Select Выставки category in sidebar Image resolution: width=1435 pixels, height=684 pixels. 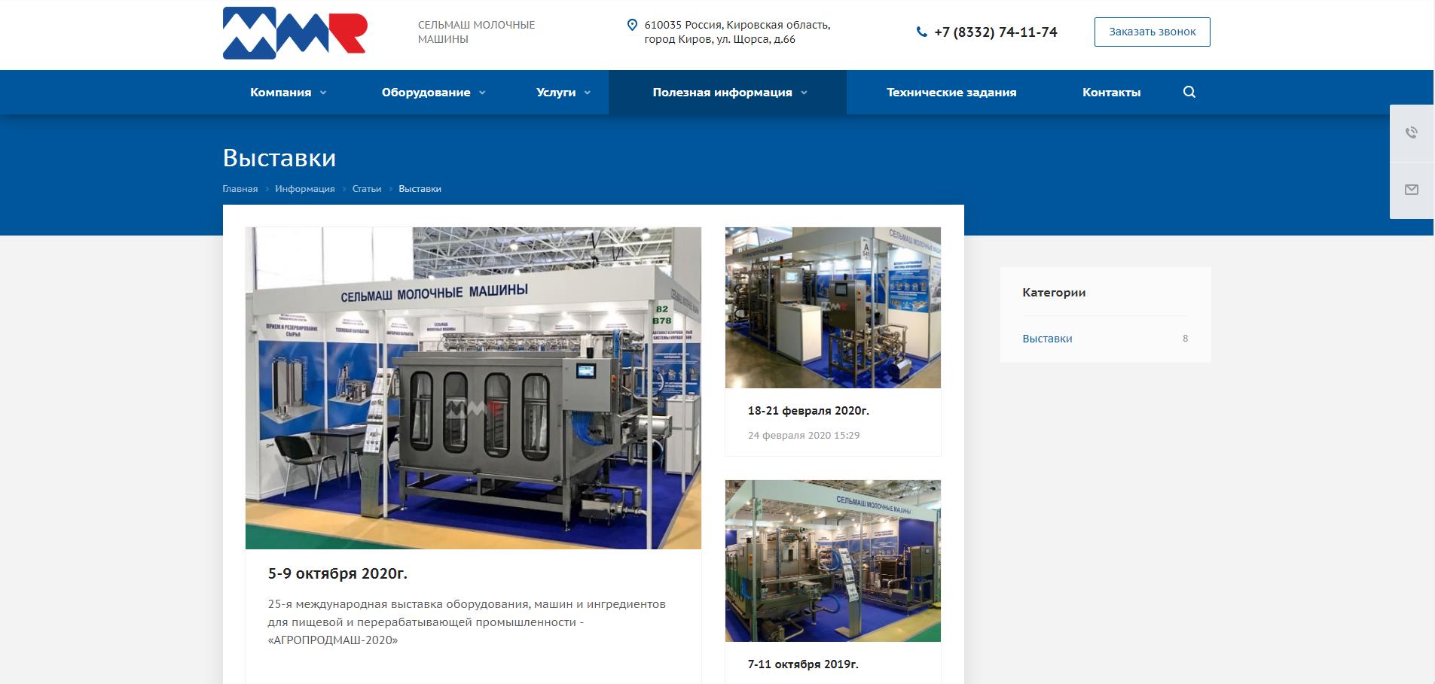1047,339
